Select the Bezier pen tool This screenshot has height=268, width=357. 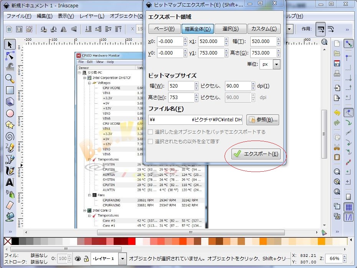click(10, 159)
